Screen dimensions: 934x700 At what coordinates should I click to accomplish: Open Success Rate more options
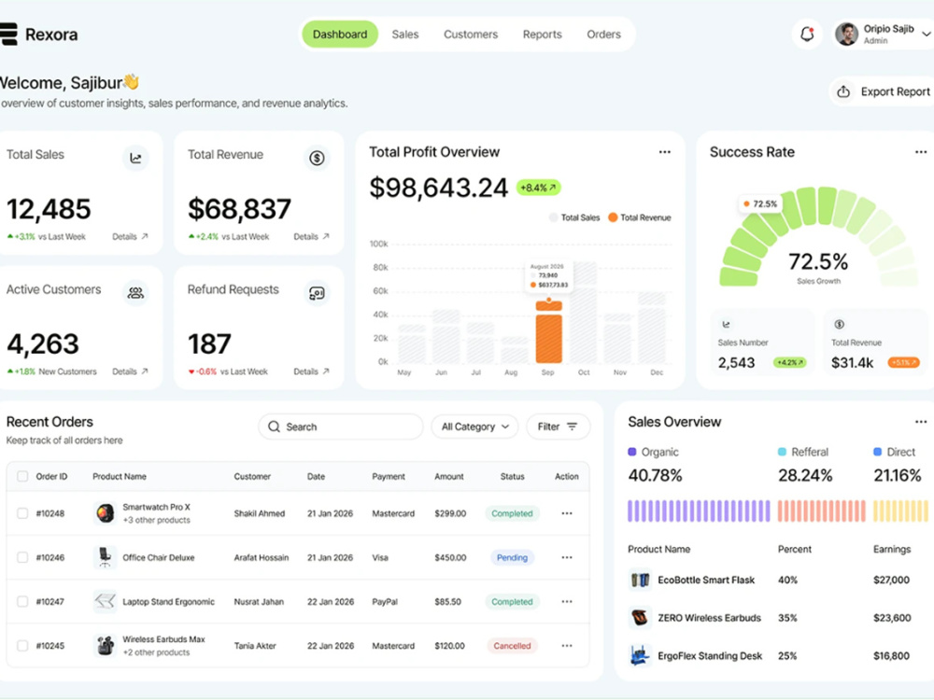pos(921,152)
